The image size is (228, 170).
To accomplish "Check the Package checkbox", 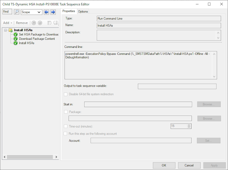I will (66, 112).
